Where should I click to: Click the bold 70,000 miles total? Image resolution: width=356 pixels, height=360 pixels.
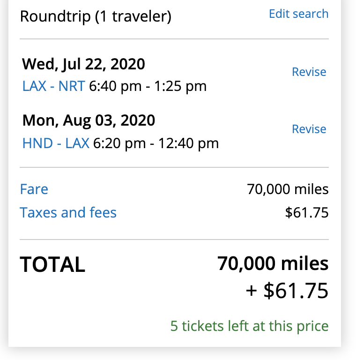click(x=273, y=264)
